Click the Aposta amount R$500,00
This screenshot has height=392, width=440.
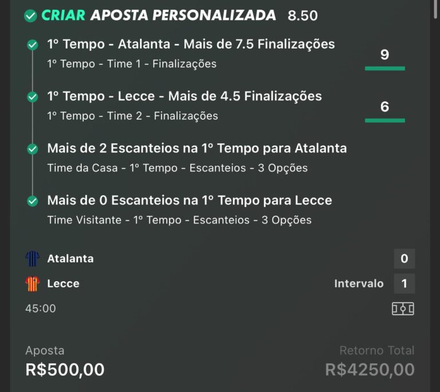65,370
